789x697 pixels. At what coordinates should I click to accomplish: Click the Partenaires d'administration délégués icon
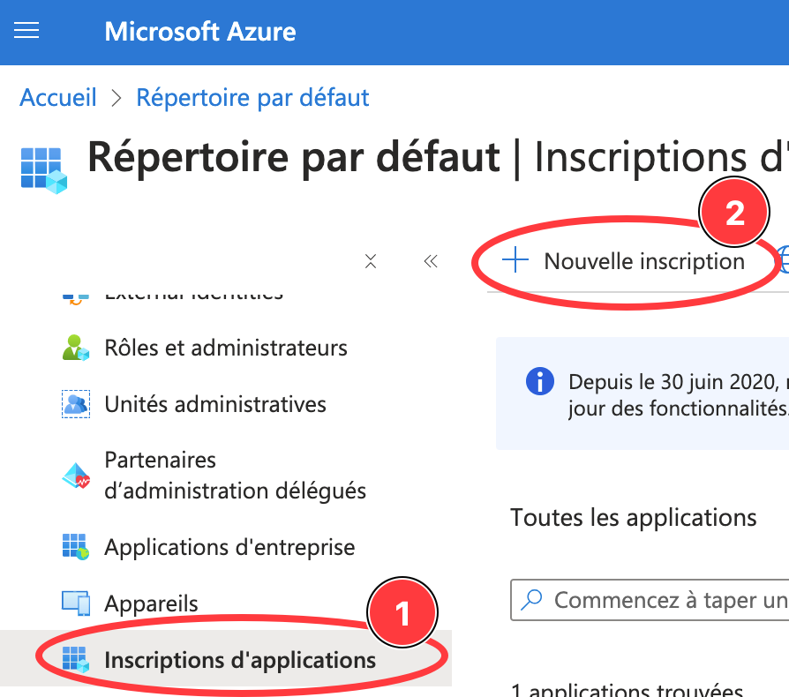76,476
